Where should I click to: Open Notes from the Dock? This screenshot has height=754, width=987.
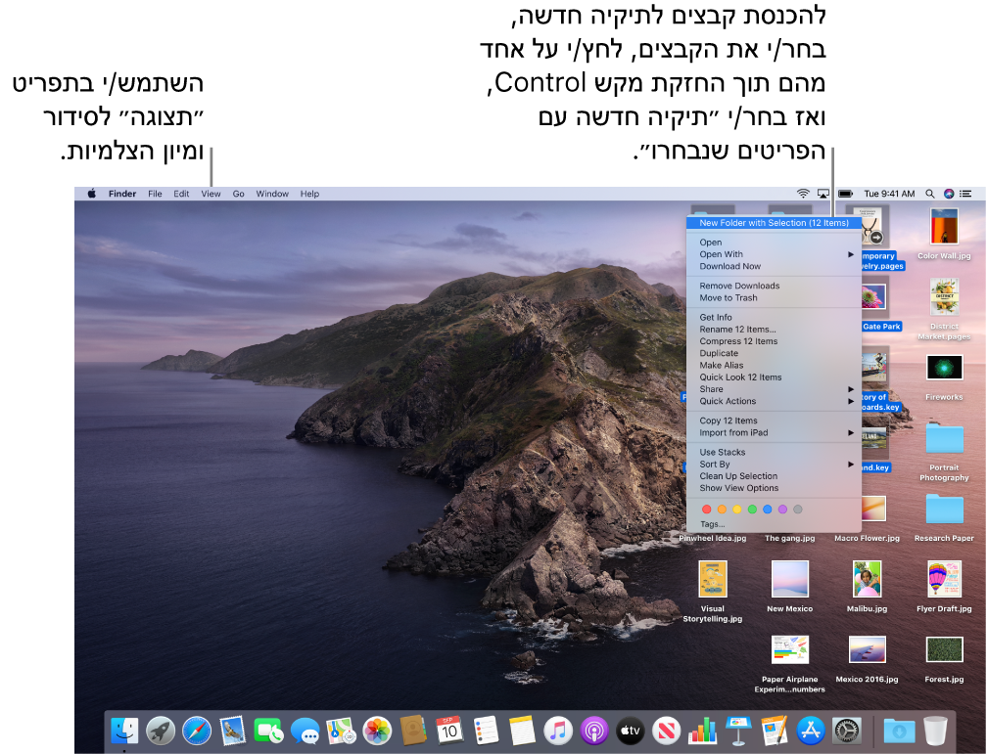(x=522, y=731)
